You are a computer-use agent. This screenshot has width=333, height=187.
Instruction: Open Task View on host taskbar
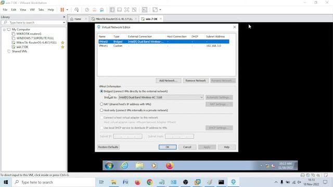(x=101, y=182)
